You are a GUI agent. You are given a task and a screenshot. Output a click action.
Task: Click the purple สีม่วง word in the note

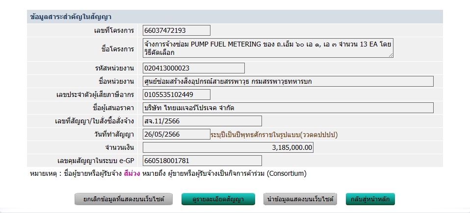132,173
